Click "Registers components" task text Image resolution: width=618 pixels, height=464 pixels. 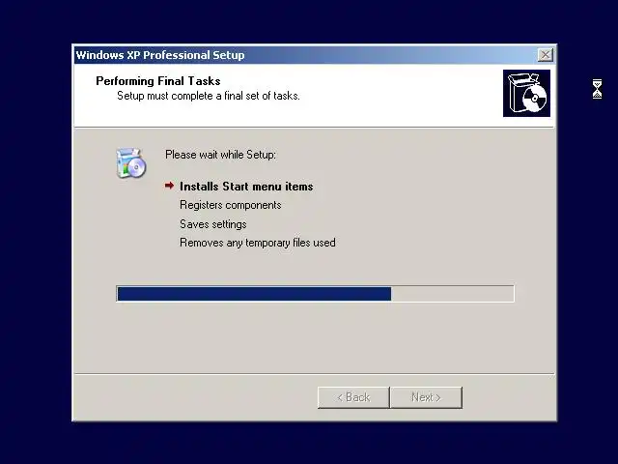click(231, 205)
